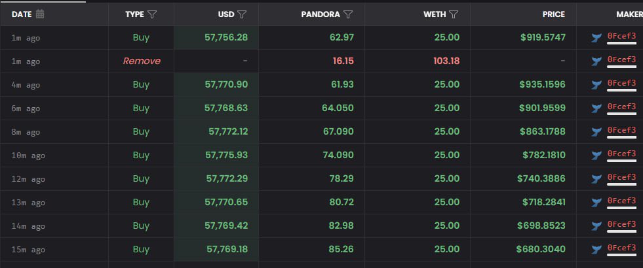Click the PRICE column header

pos(554,14)
